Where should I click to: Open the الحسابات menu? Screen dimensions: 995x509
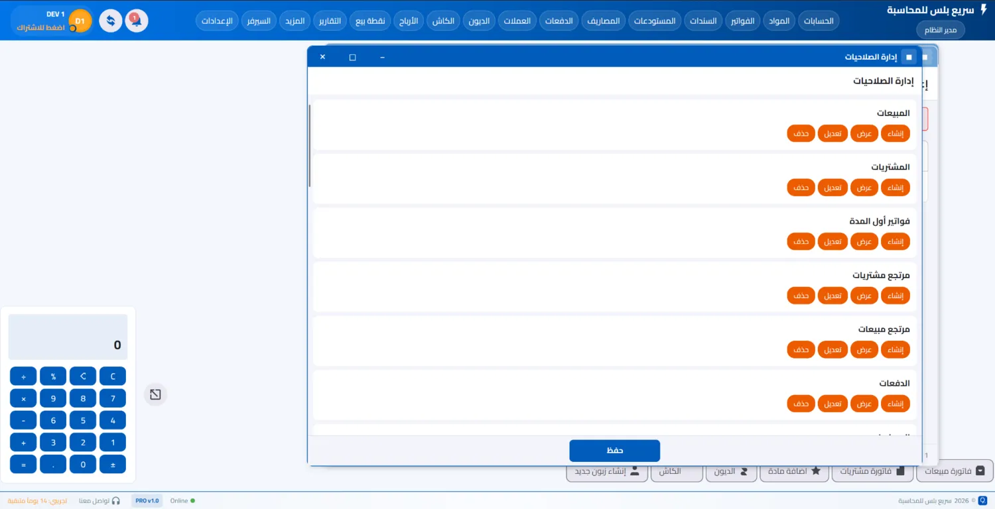[819, 21]
